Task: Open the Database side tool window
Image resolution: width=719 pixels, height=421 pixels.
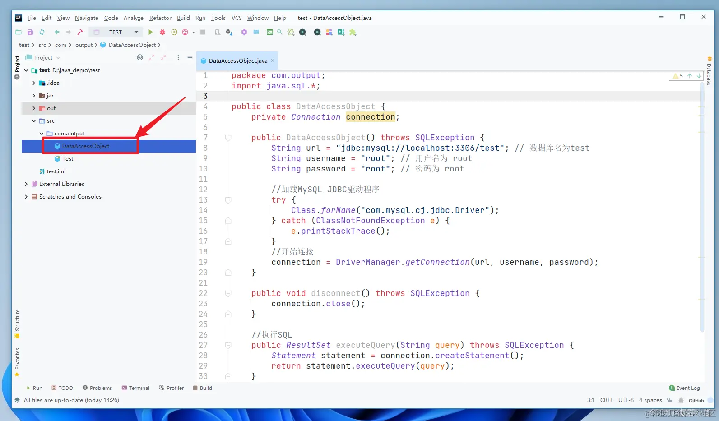Action: pyautogui.click(x=709, y=71)
